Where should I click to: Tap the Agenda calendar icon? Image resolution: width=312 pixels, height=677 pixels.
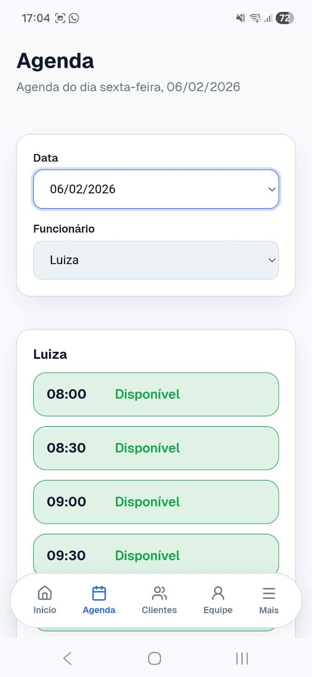coord(99,593)
